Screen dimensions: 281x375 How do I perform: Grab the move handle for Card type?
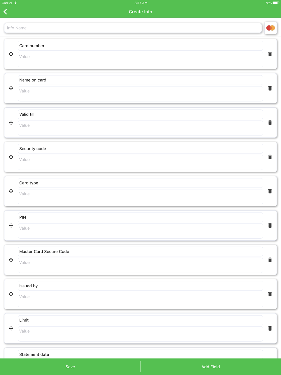click(11, 191)
